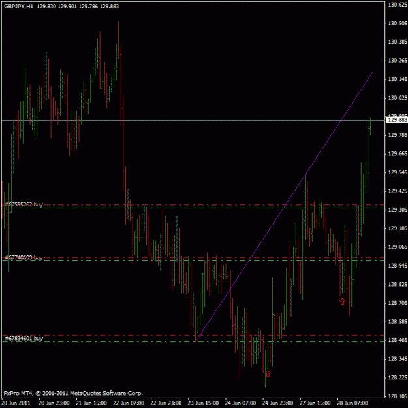
Task: Click the red arrow near 128.705 level
Action: 342,302
